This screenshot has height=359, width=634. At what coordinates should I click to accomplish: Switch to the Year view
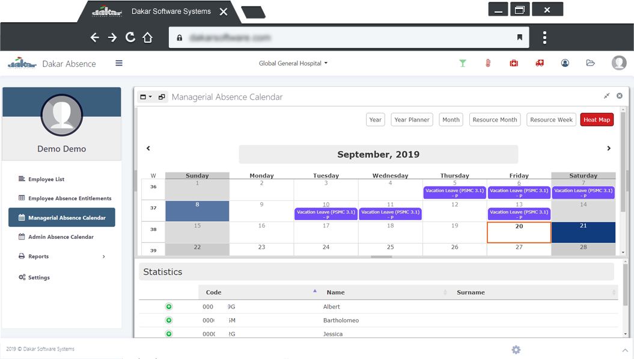click(375, 120)
